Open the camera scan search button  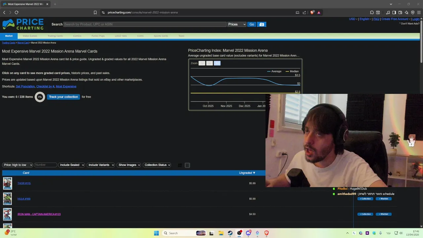[262, 24]
